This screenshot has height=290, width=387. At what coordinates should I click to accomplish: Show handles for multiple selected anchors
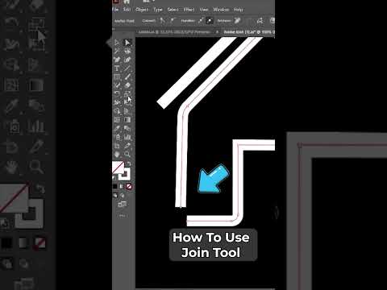click(x=201, y=20)
